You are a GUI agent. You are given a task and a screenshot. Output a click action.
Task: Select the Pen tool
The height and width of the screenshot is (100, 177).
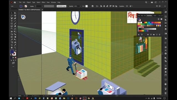(12, 18)
